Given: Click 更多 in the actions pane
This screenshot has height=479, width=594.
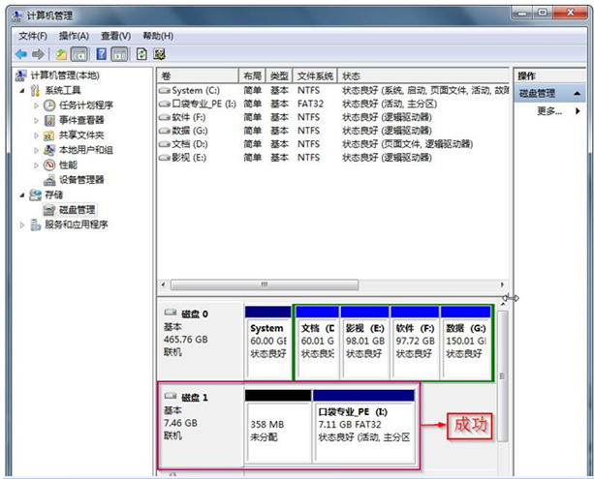Looking at the screenshot, I should click(548, 111).
